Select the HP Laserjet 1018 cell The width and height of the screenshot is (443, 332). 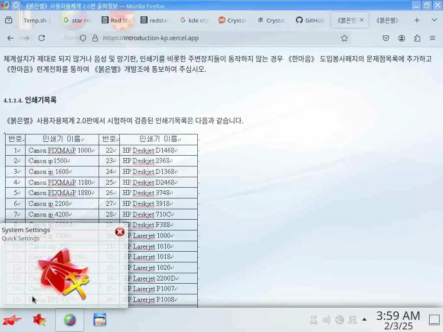[163, 257]
